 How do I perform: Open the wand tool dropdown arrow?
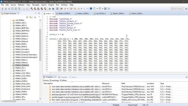tap(68, 9)
